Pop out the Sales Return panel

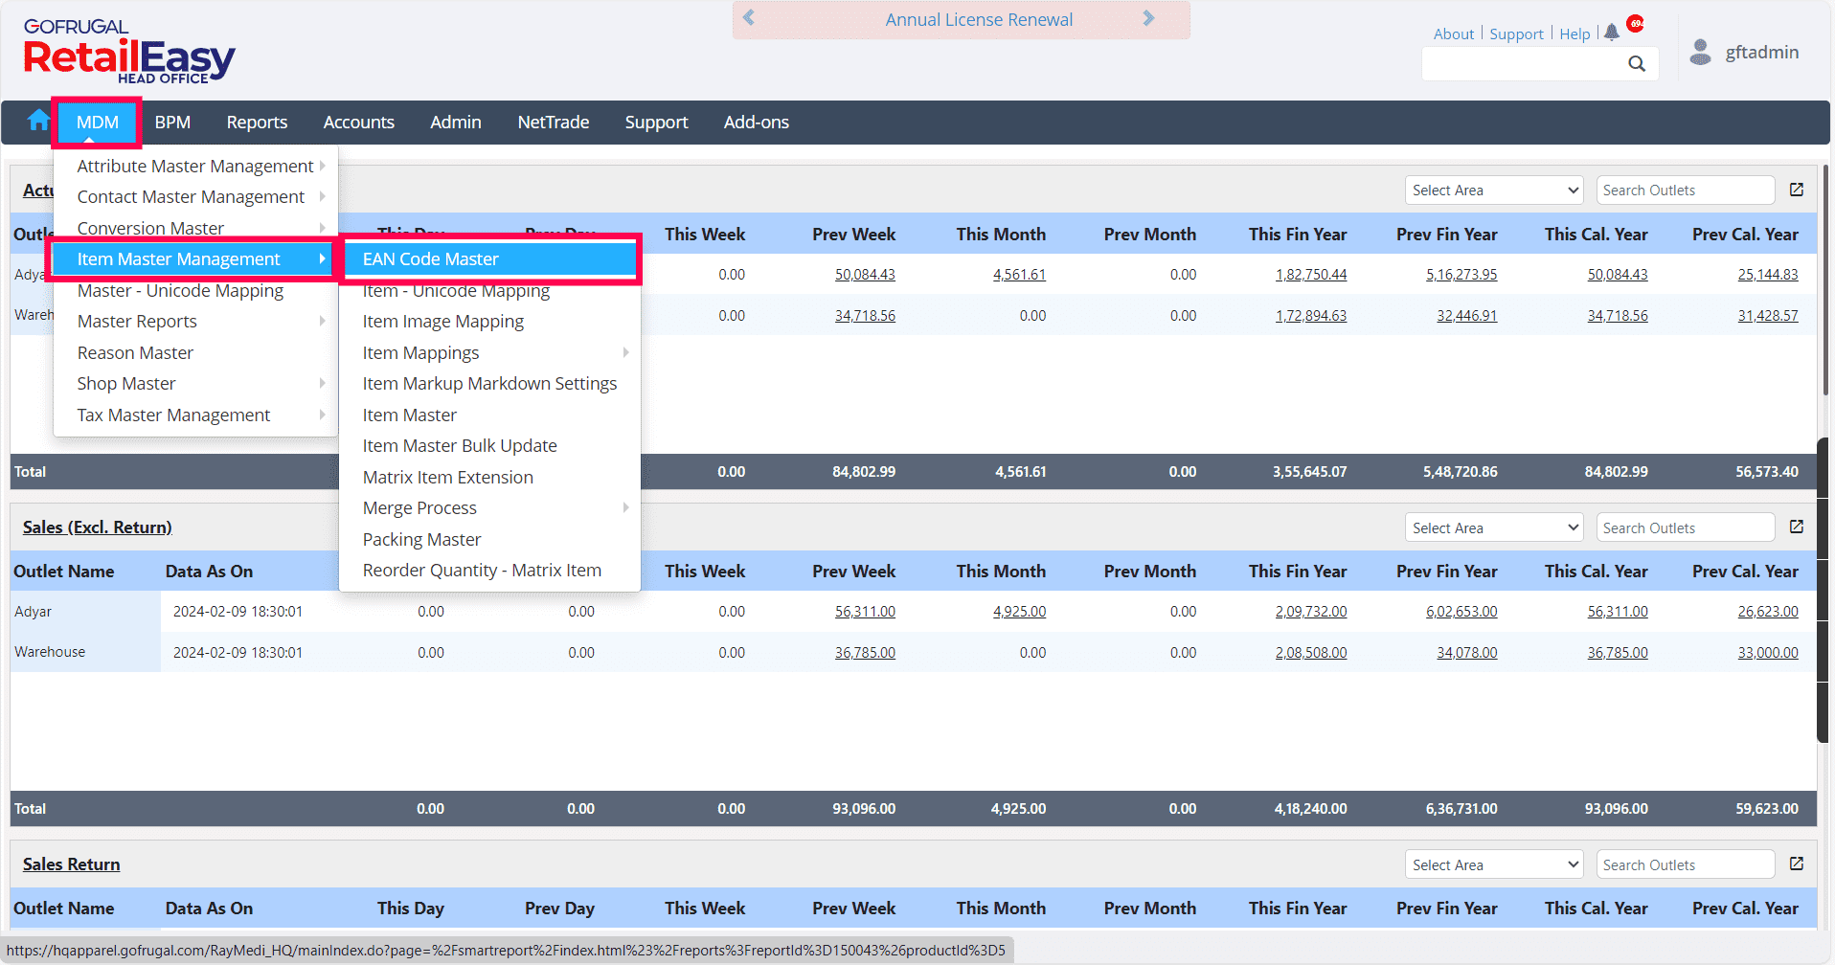(x=1797, y=864)
